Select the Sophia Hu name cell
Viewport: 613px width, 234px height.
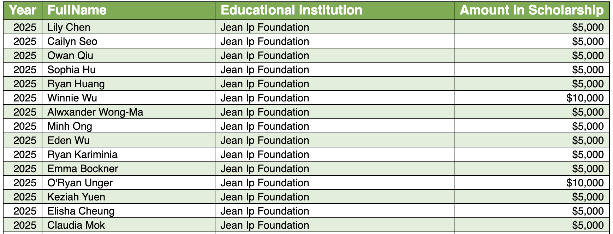[71, 70]
